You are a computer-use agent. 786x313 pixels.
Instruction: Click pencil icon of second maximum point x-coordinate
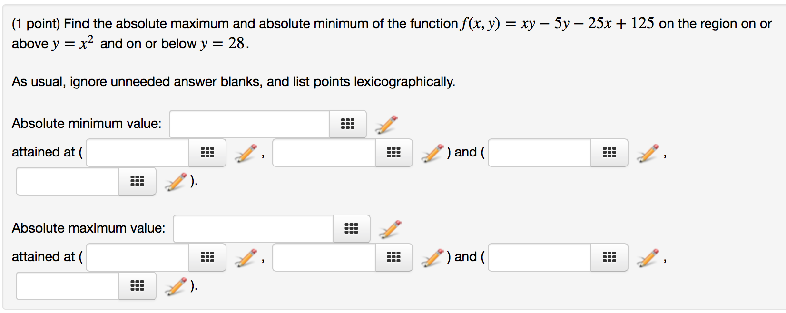[648, 258]
